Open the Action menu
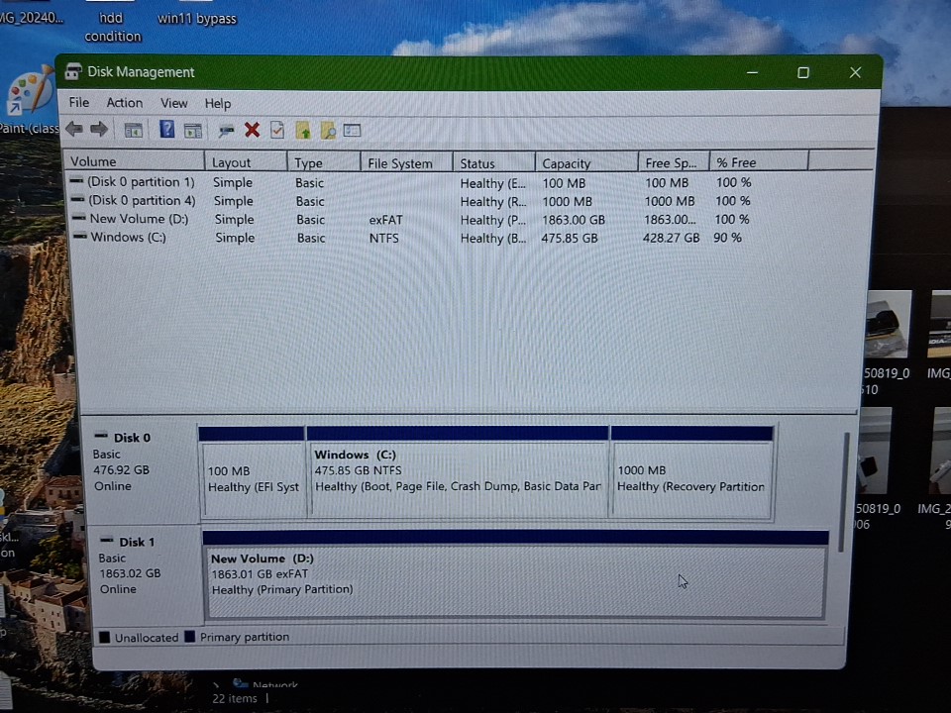951x713 pixels. tap(125, 102)
